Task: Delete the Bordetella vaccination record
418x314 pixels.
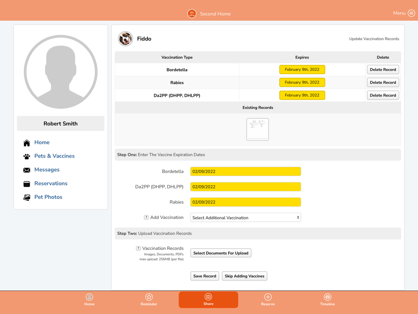Action: (383, 69)
